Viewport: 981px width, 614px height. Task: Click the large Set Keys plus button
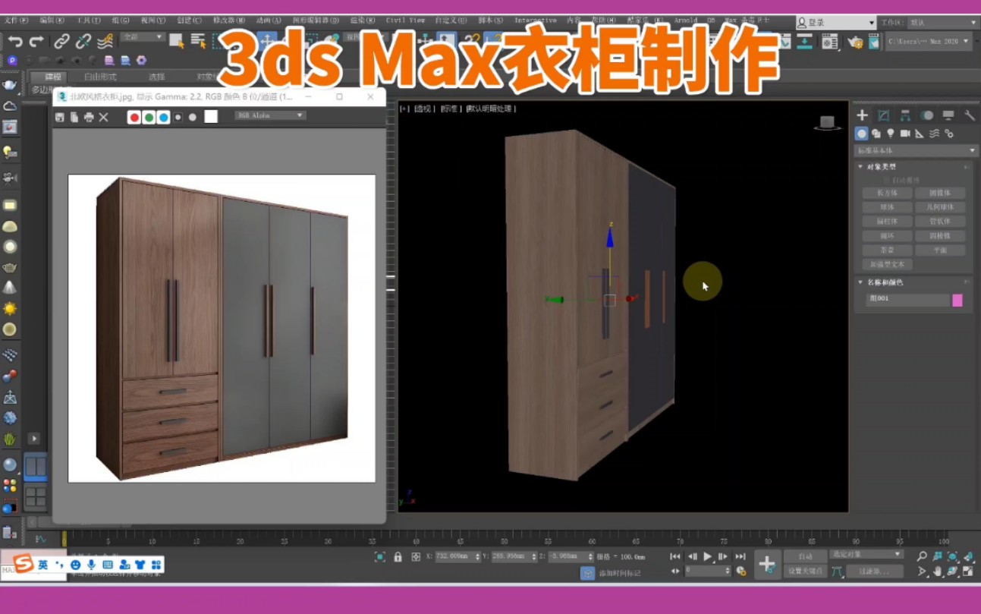tap(767, 564)
